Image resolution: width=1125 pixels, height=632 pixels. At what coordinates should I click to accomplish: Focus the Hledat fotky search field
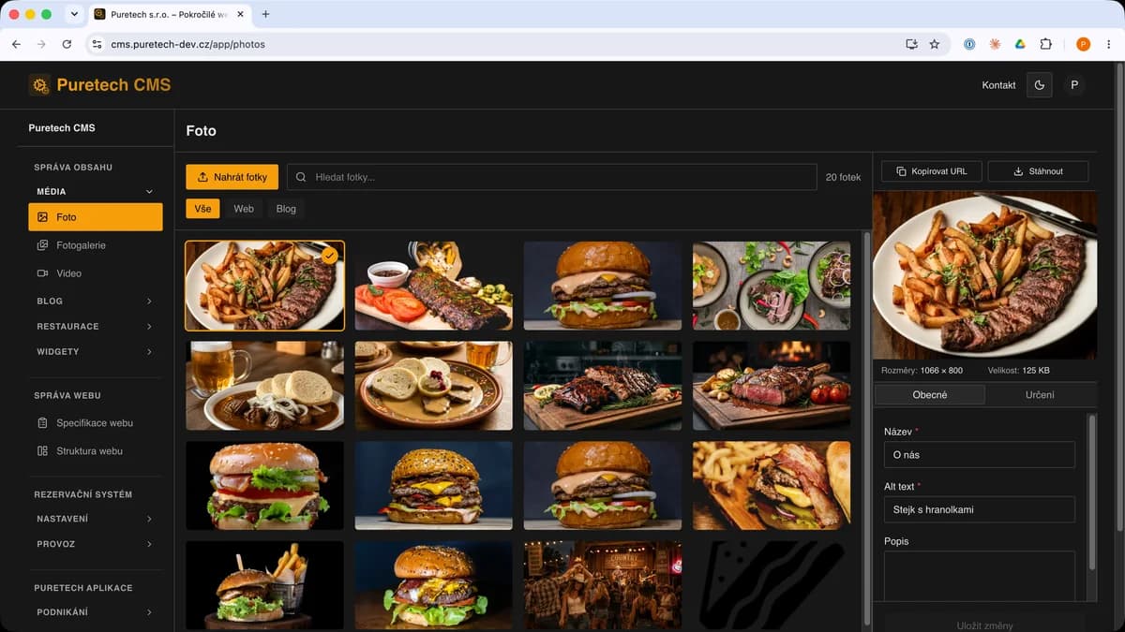[551, 177]
